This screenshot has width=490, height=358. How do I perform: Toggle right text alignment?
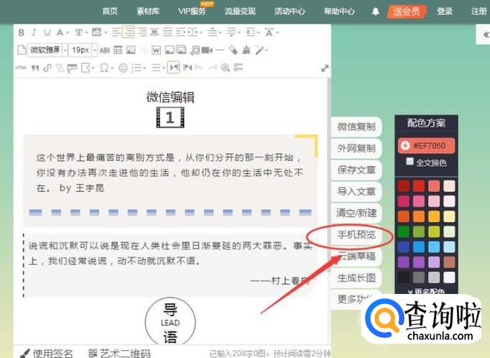pyautogui.click(x=142, y=32)
